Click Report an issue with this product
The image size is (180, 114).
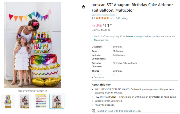click(x=119, y=111)
